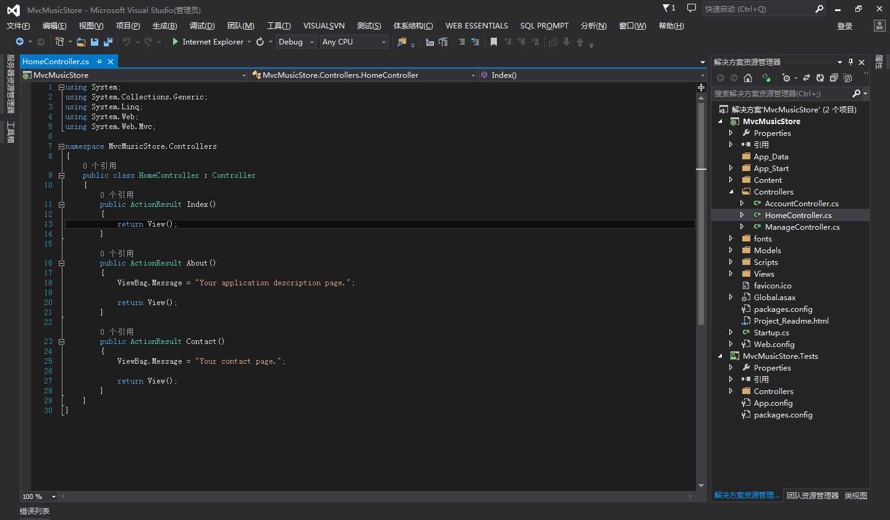The height and width of the screenshot is (520, 890).
Task: Toggle auto-hide pin on Solution Explorer panel
Action: [x=850, y=62]
